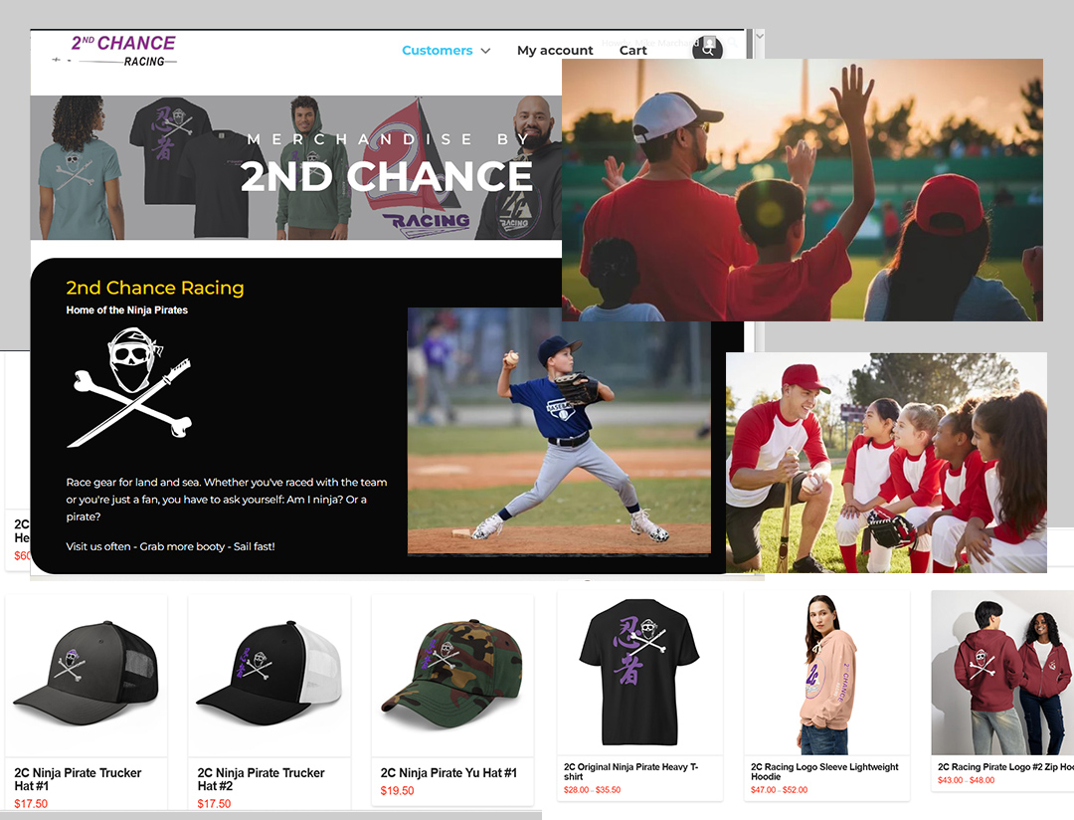This screenshot has width=1074, height=820.
Task: Open 2C Ninja Pirate Yu Hat #1 link
Action: tap(448, 772)
